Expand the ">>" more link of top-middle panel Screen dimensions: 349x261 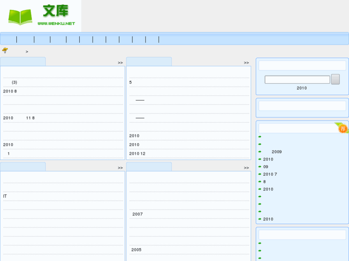pos(246,63)
